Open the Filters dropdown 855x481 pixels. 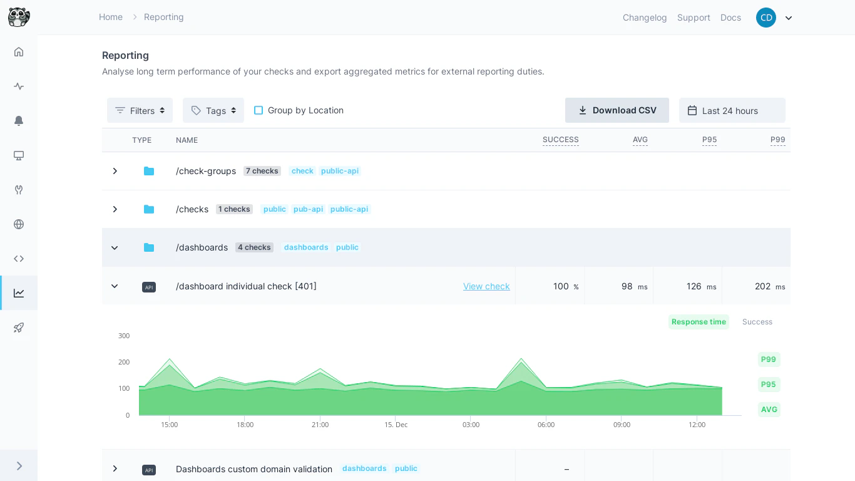(140, 110)
